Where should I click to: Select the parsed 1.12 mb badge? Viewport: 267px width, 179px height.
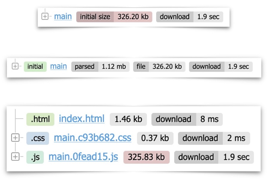click(x=100, y=67)
